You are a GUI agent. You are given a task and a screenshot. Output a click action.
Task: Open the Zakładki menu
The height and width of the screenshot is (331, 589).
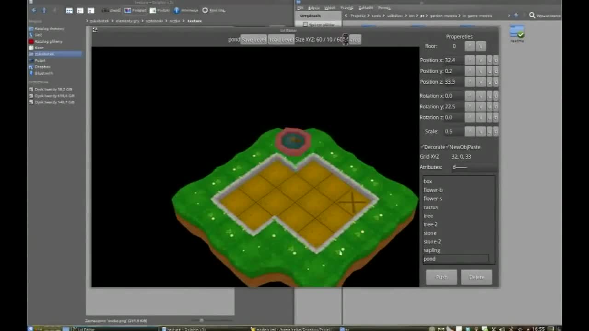click(365, 7)
